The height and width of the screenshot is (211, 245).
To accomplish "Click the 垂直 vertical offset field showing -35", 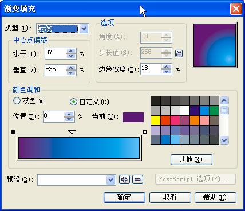I will [56, 70].
